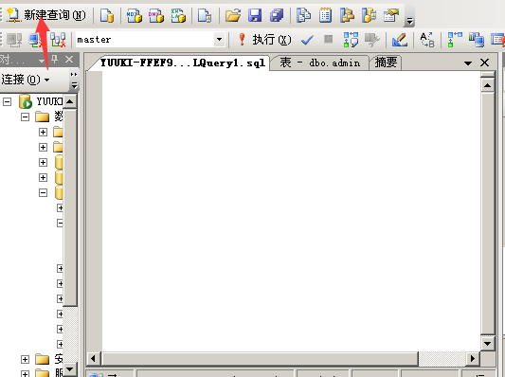Click inside the blank SQL query editor area
This screenshot has height=377, width=505.
(x=291, y=211)
